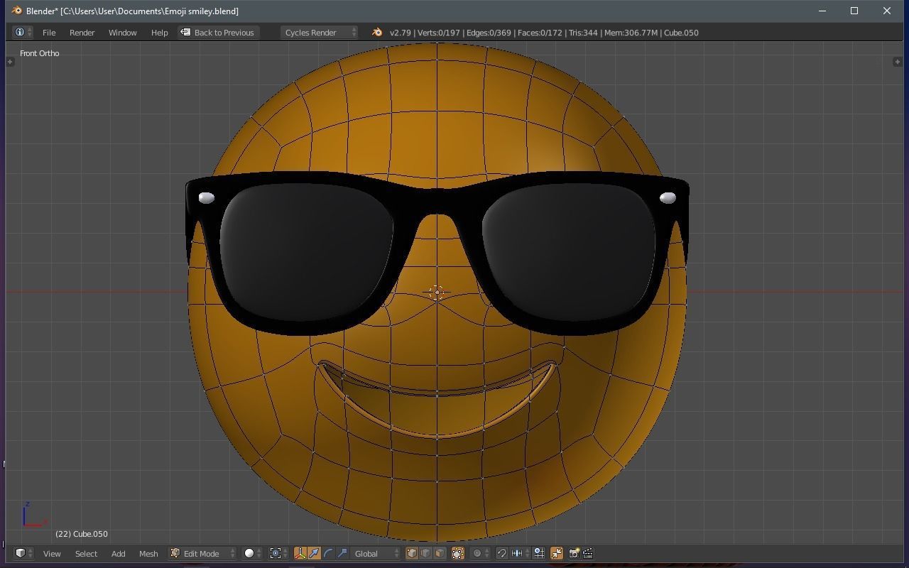Open the 3D View editor type selector
The width and height of the screenshot is (909, 568).
click(23, 553)
